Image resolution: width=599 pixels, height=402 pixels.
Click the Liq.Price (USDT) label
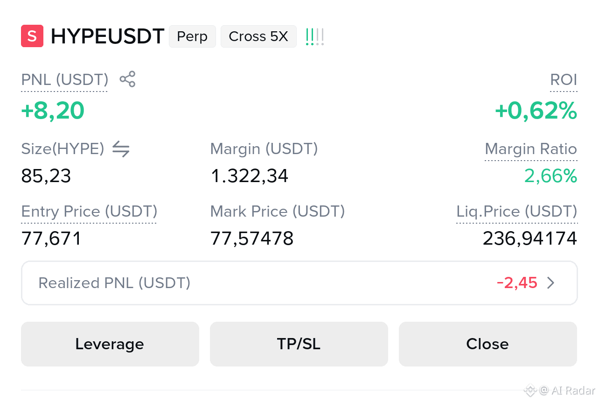click(517, 212)
